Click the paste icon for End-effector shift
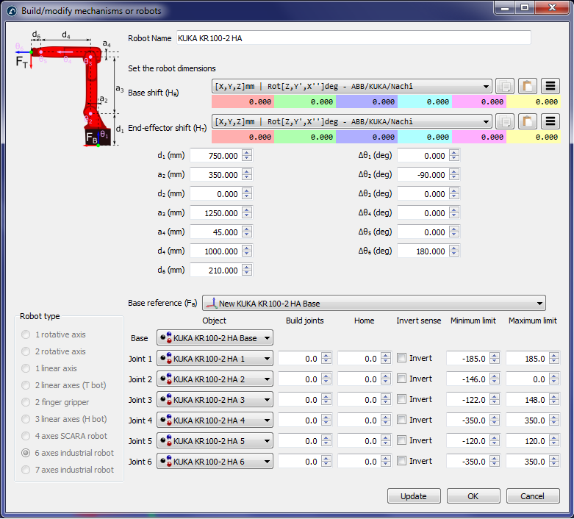This screenshot has width=574, height=519. (x=528, y=121)
